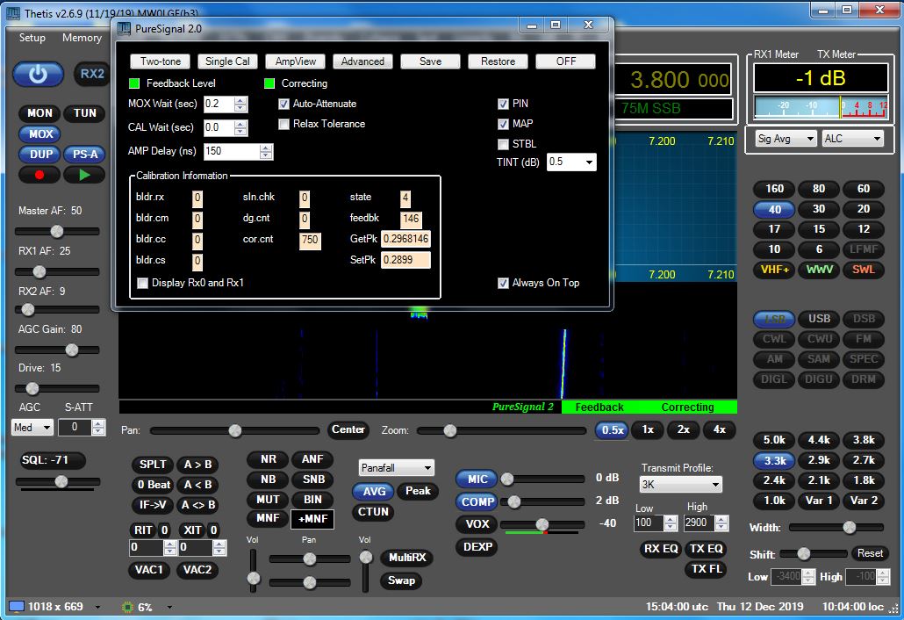Uncheck the PIN checkbox

(503, 104)
